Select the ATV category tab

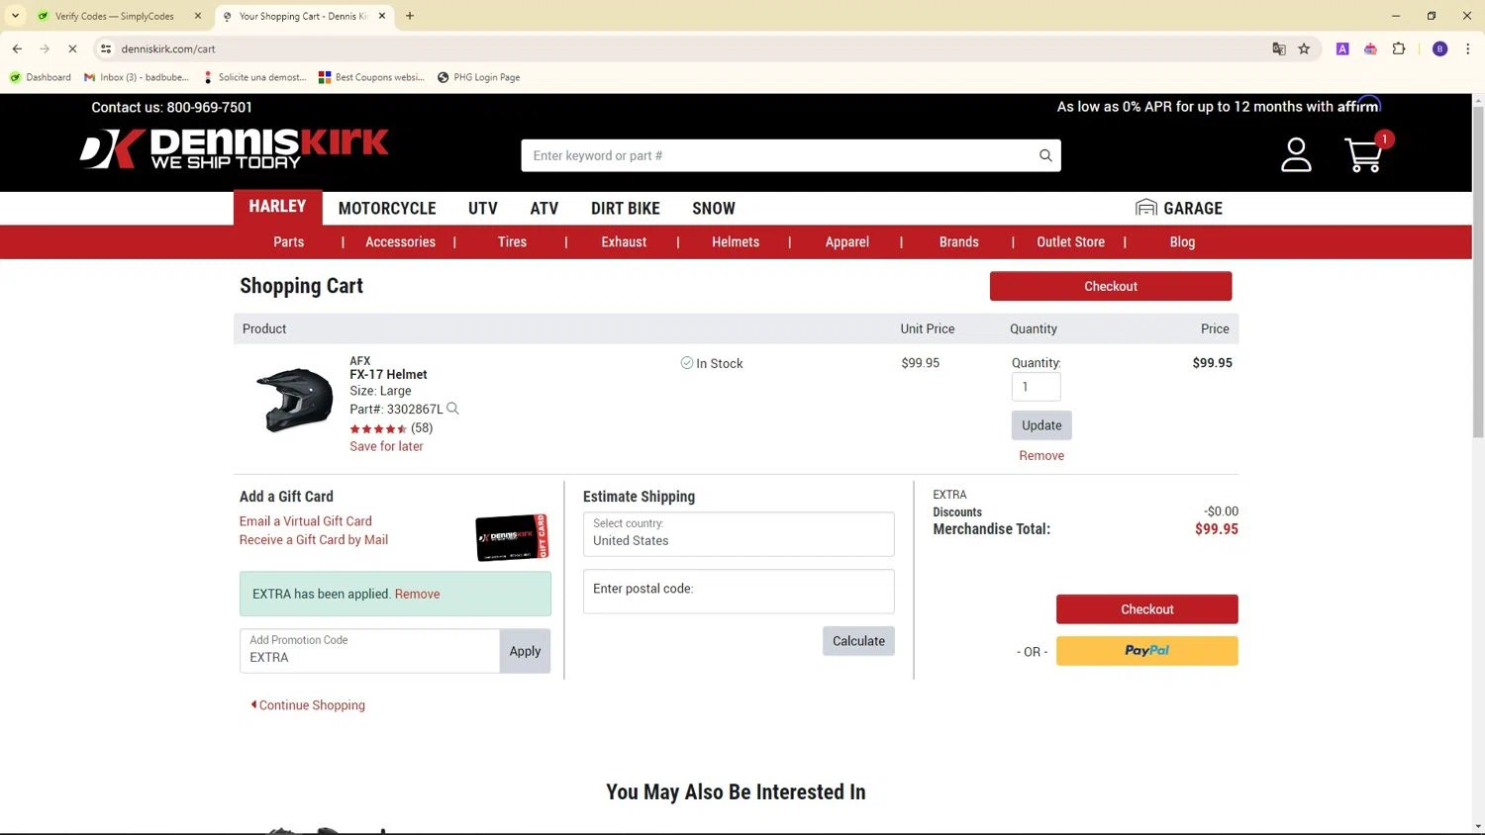coord(544,209)
